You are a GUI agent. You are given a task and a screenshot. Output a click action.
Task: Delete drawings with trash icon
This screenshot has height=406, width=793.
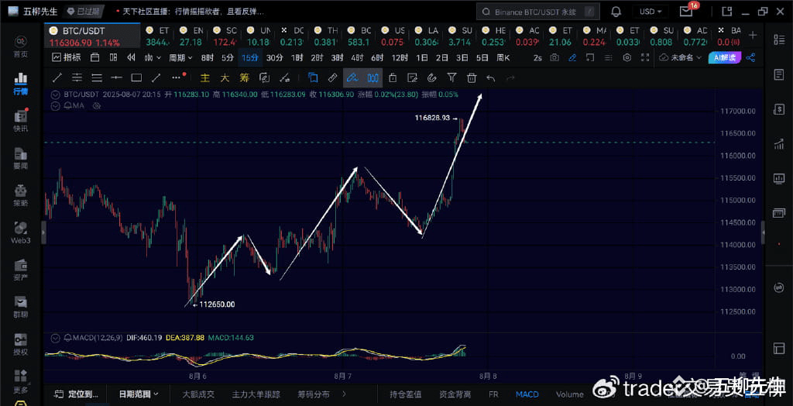click(472, 77)
